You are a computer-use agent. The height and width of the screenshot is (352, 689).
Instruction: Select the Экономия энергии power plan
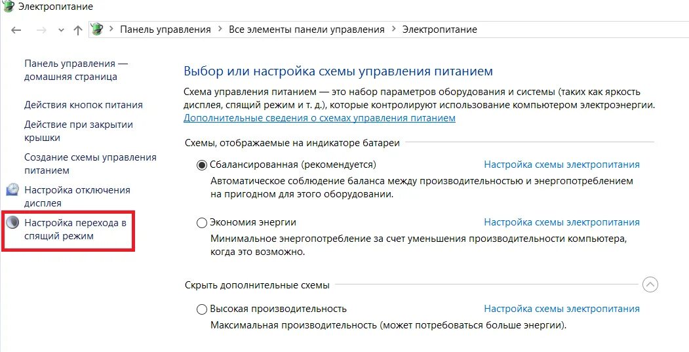pos(202,223)
